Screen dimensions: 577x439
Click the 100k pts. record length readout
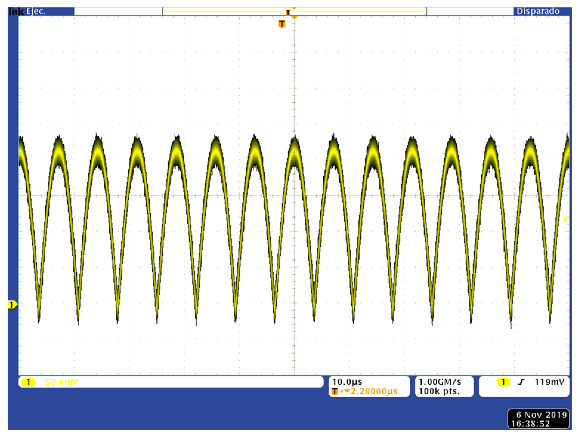click(439, 391)
